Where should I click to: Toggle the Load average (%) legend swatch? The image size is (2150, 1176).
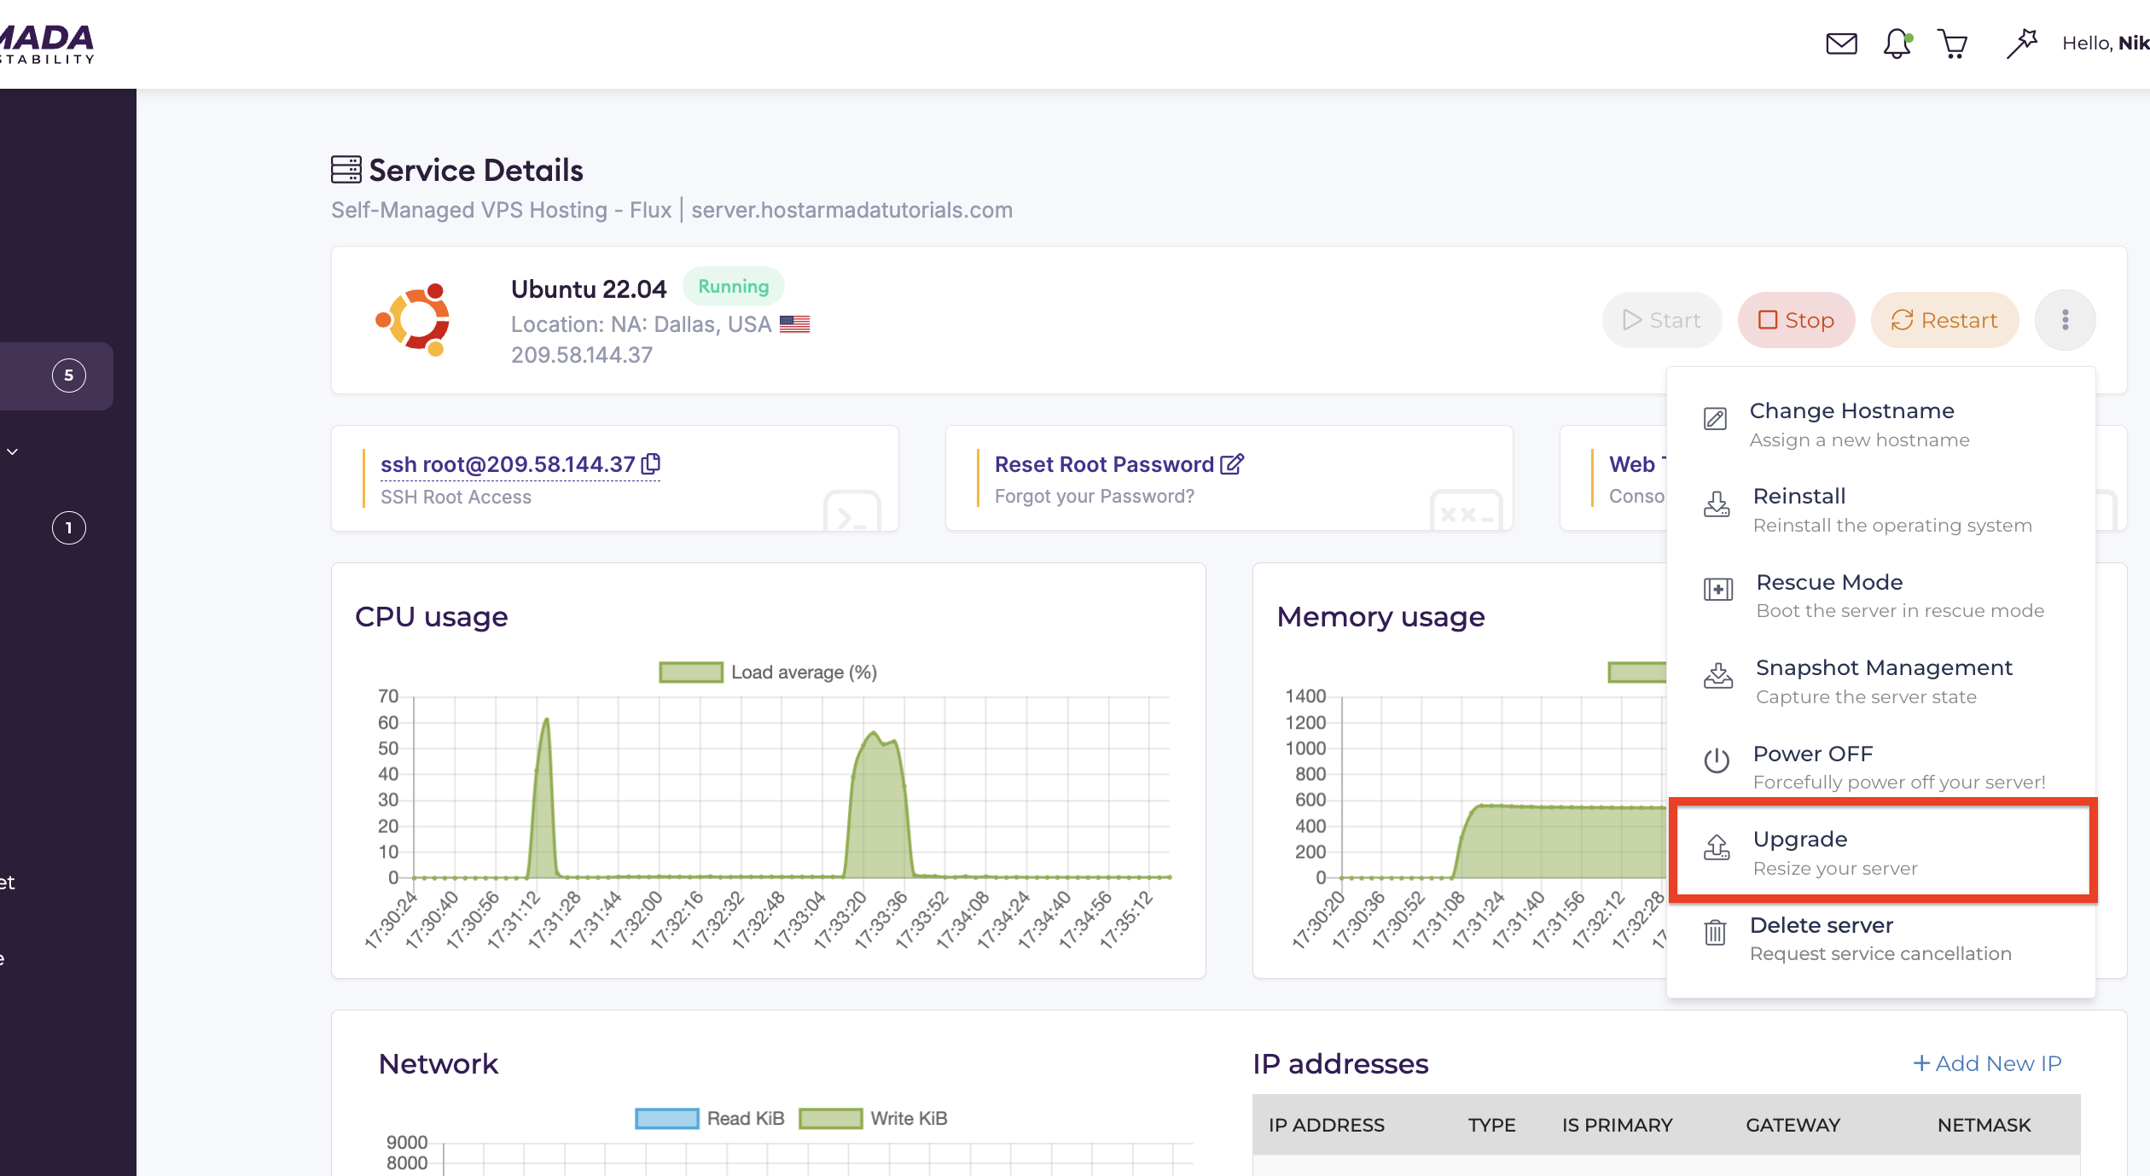[691, 672]
